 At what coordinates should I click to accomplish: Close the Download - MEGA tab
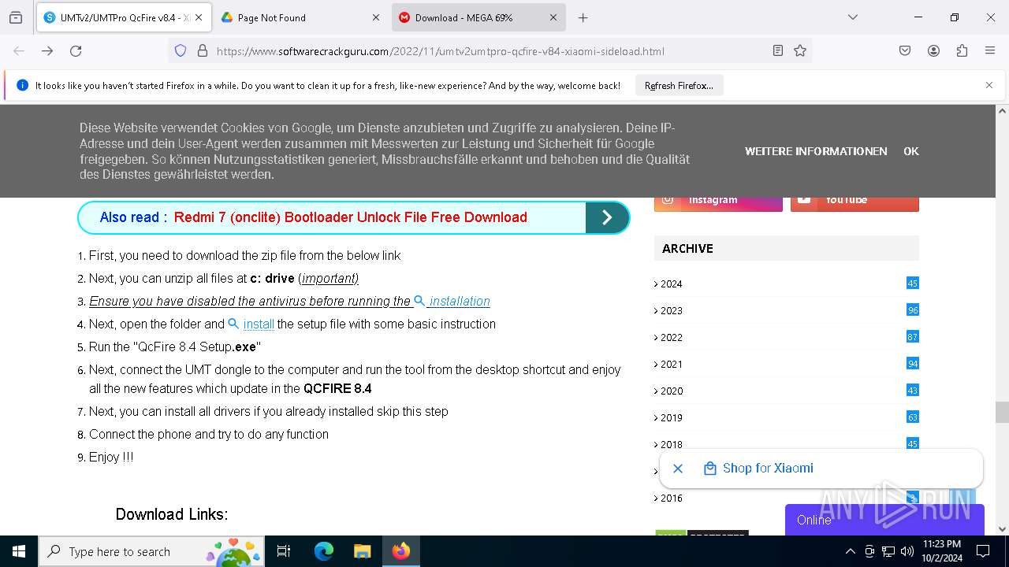point(553,17)
